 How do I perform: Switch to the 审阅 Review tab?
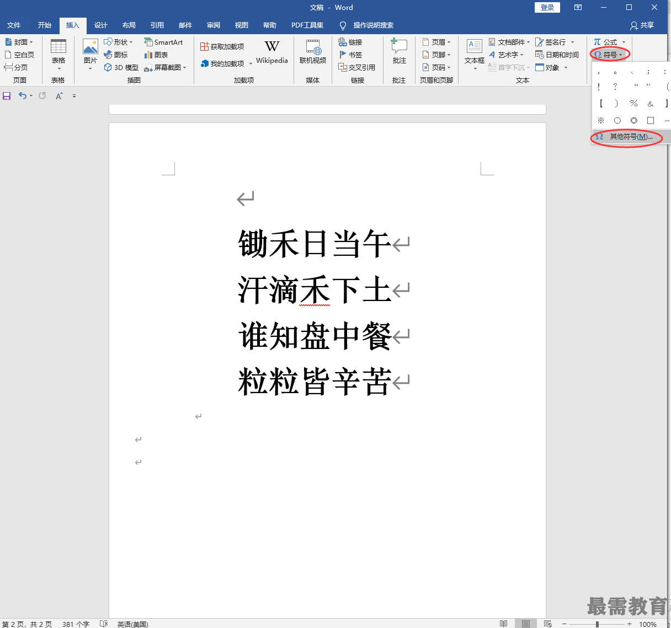tap(214, 25)
